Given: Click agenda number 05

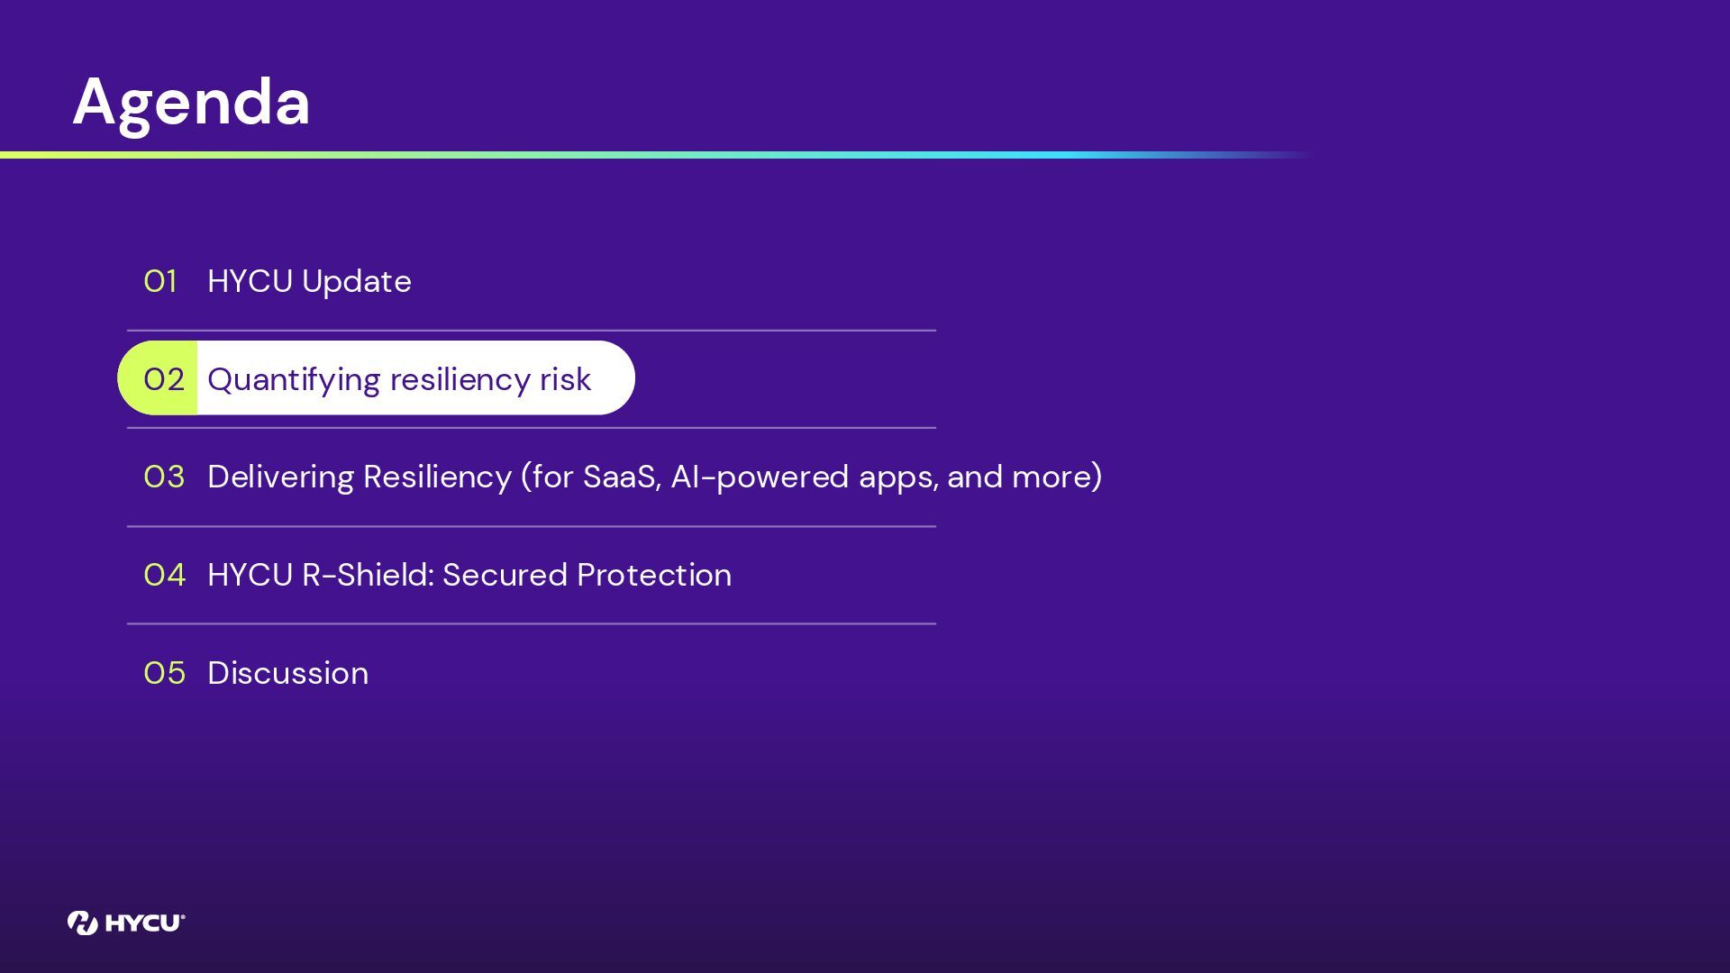Looking at the screenshot, I should [164, 673].
